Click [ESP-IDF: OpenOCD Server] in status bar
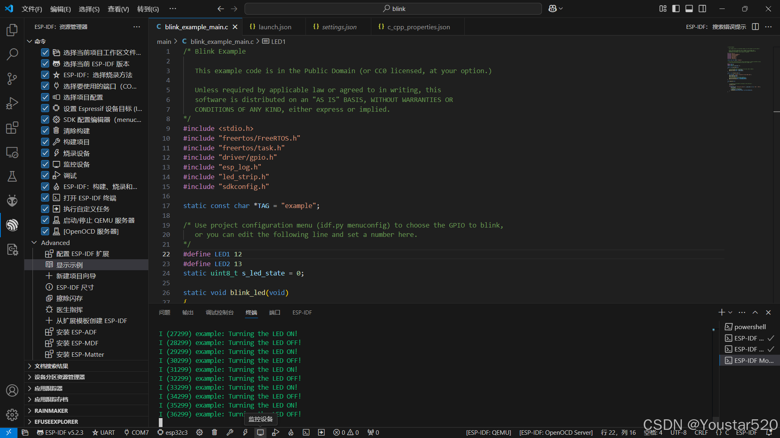Screen dimensions: 780x438 pyautogui.click(x=556, y=432)
